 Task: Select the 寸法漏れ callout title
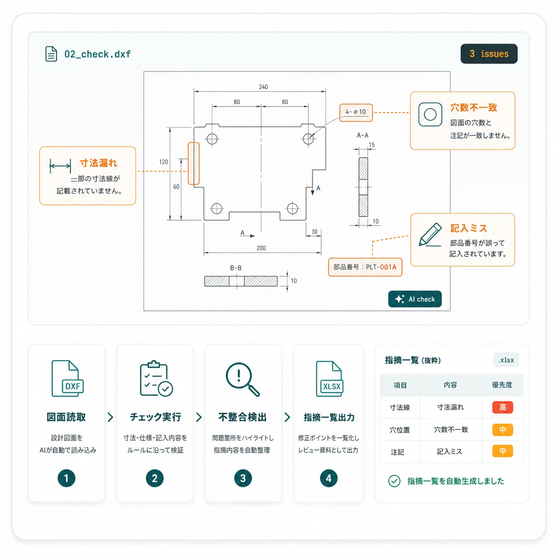coord(99,163)
